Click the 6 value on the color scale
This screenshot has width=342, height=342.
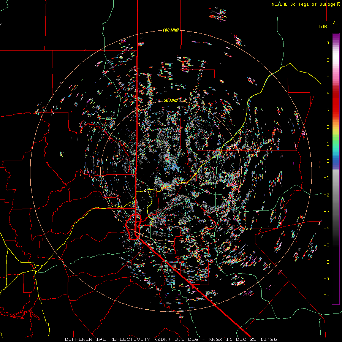click(x=328, y=60)
